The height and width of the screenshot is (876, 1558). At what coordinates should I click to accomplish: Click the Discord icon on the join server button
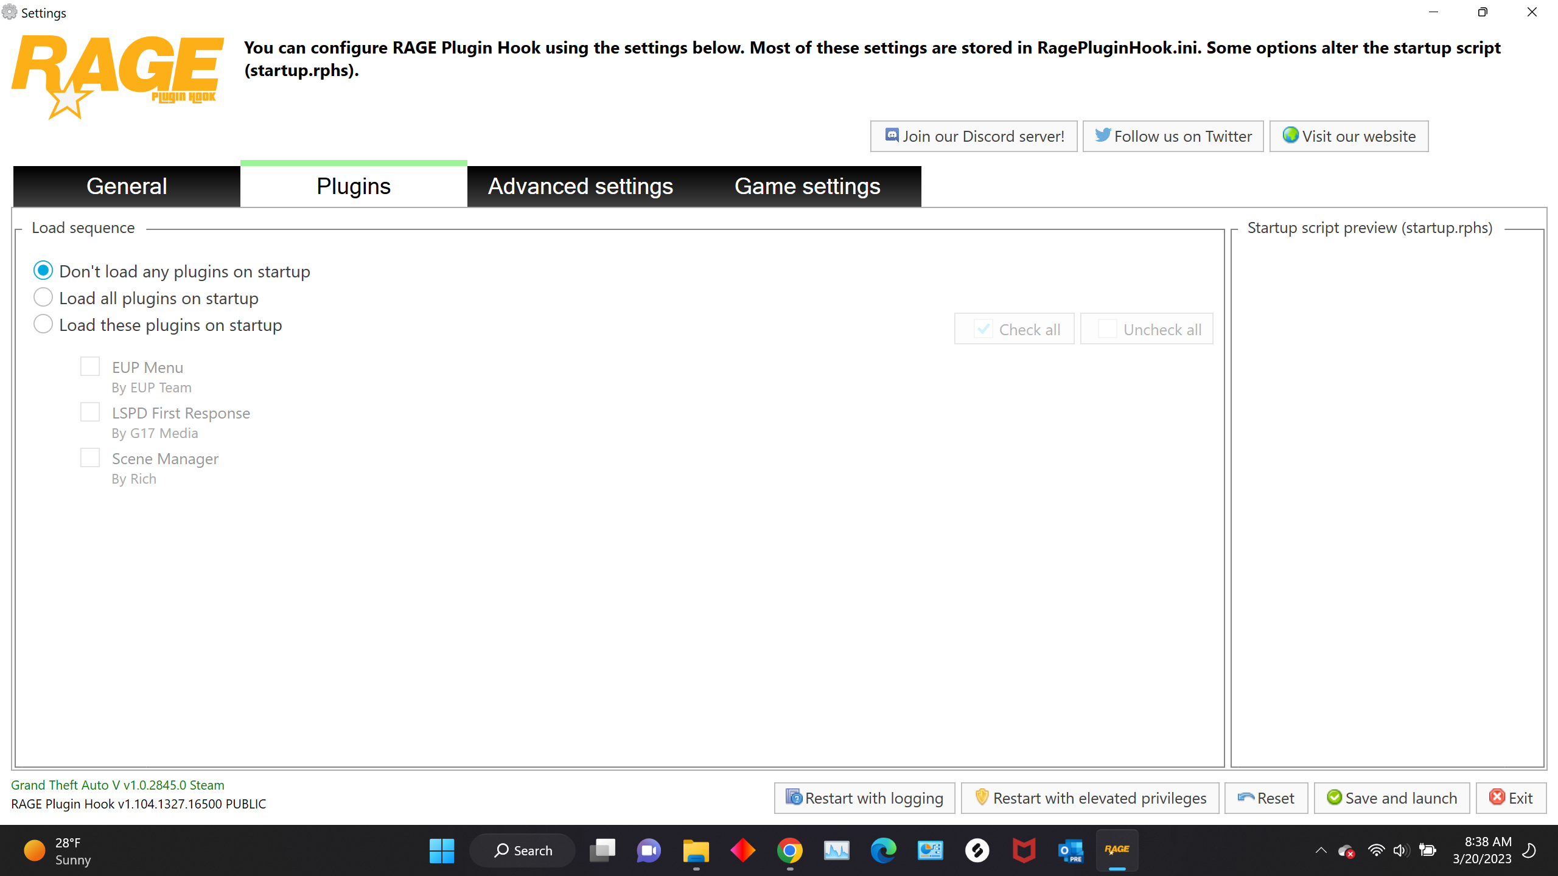pos(892,135)
